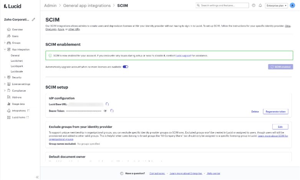Show the Bearer Token with eye icon
This screenshot has height=180, width=300.
[105, 111]
